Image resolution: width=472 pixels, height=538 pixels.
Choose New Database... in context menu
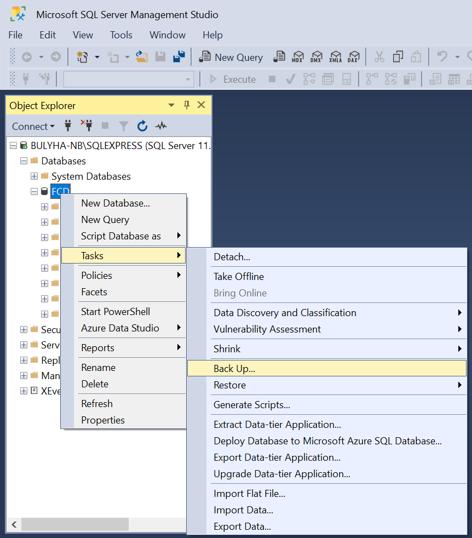[x=124, y=203]
